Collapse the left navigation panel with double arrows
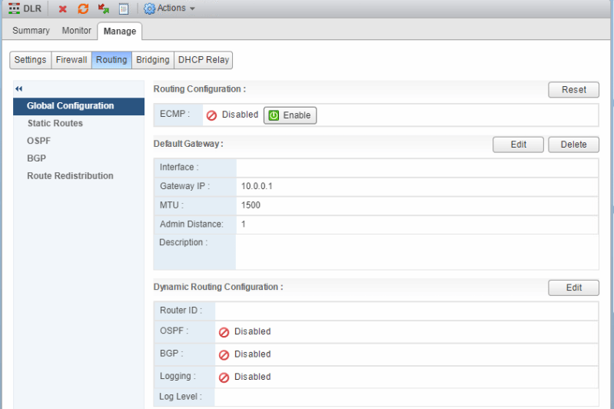 (x=19, y=89)
